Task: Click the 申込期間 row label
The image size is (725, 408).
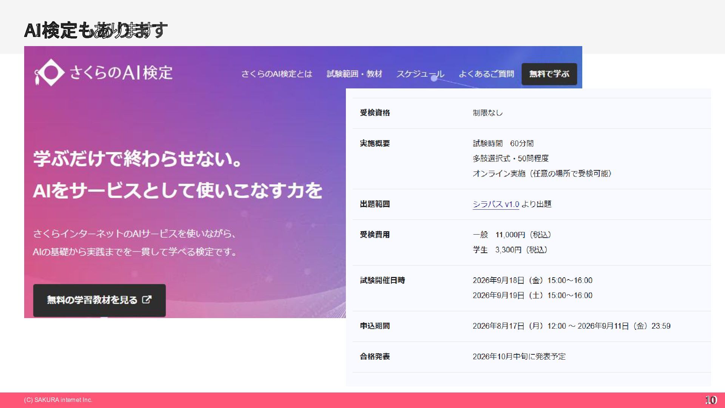Action: [x=375, y=326]
